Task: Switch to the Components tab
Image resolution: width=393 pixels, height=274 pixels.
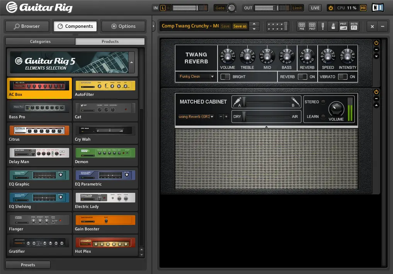Action: pyautogui.click(x=75, y=26)
